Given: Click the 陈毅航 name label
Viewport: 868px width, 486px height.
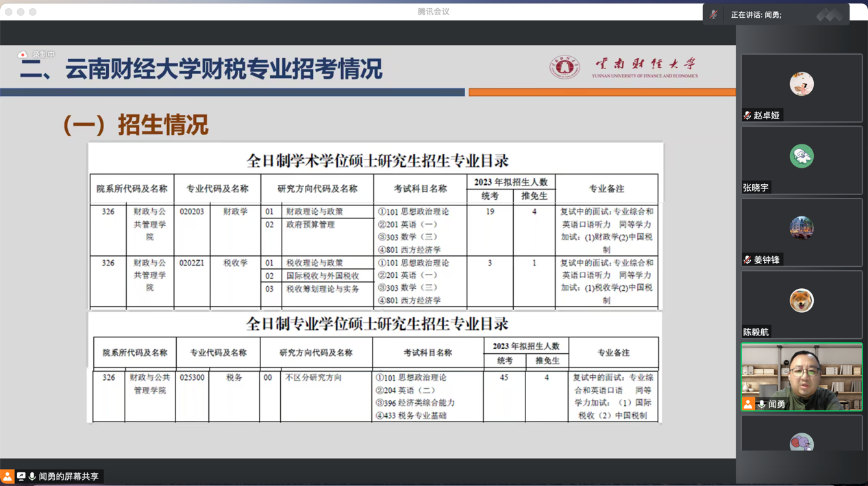Looking at the screenshot, I should point(756,332).
